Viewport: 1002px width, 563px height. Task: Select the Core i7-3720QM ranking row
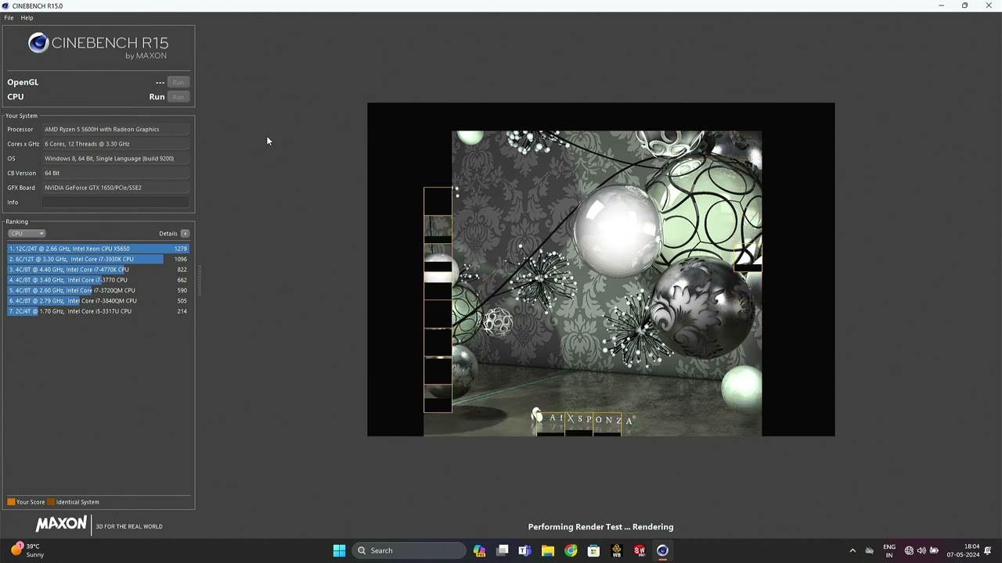click(x=98, y=290)
